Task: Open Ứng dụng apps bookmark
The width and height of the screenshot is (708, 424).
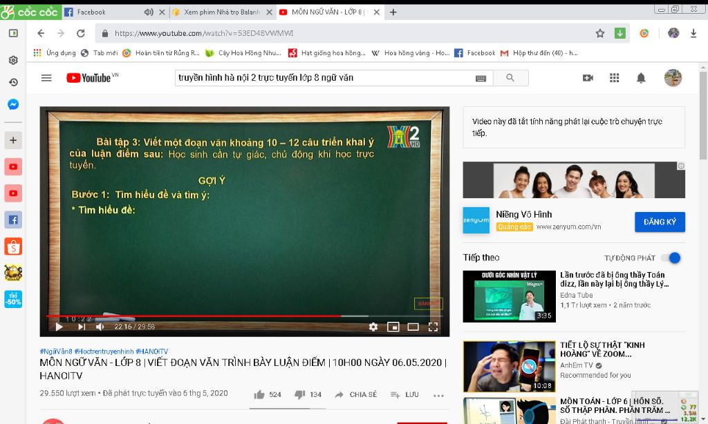Action: pyautogui.click(x=55, y=52)
